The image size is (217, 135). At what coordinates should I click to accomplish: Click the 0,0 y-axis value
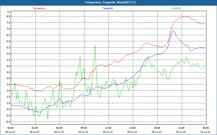8,116
